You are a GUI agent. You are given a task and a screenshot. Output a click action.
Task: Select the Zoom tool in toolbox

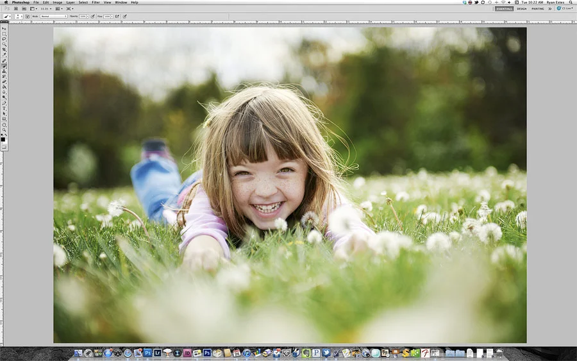(x=4, y=130)
